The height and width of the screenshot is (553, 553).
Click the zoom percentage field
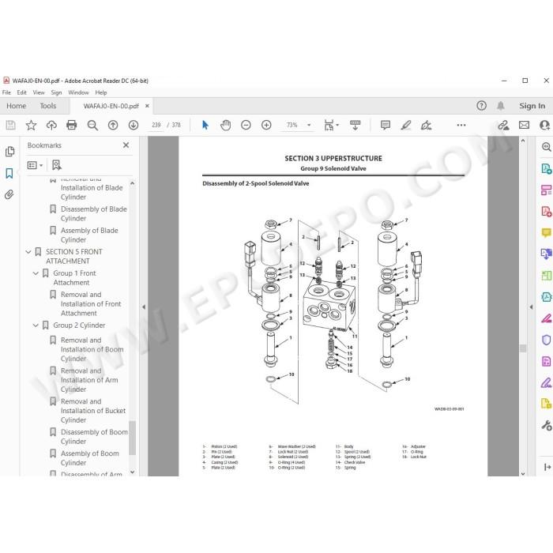(x=292, y=125)
